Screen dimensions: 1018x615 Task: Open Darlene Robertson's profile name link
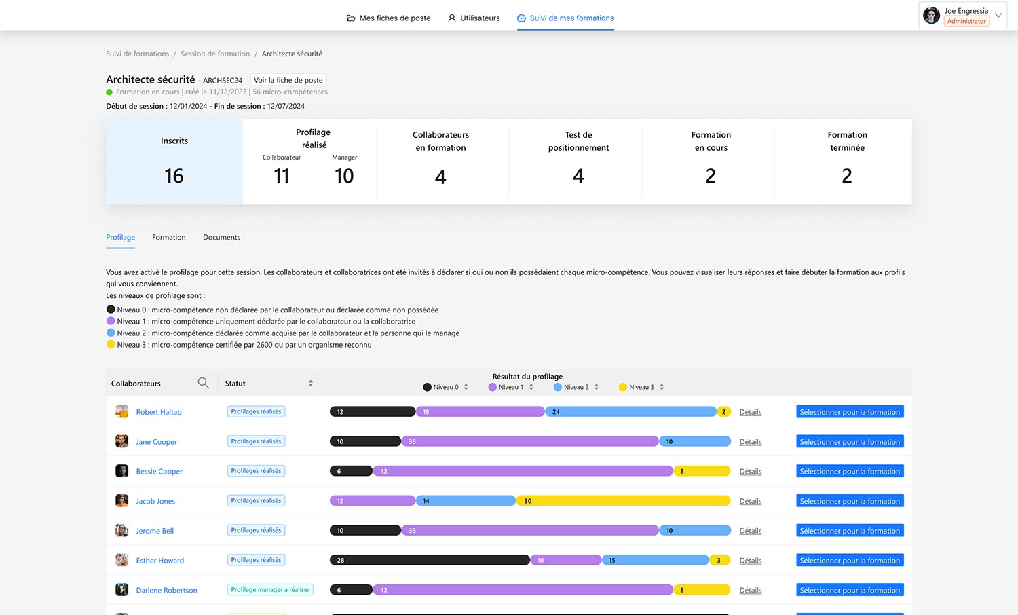(x=166, y=591)
